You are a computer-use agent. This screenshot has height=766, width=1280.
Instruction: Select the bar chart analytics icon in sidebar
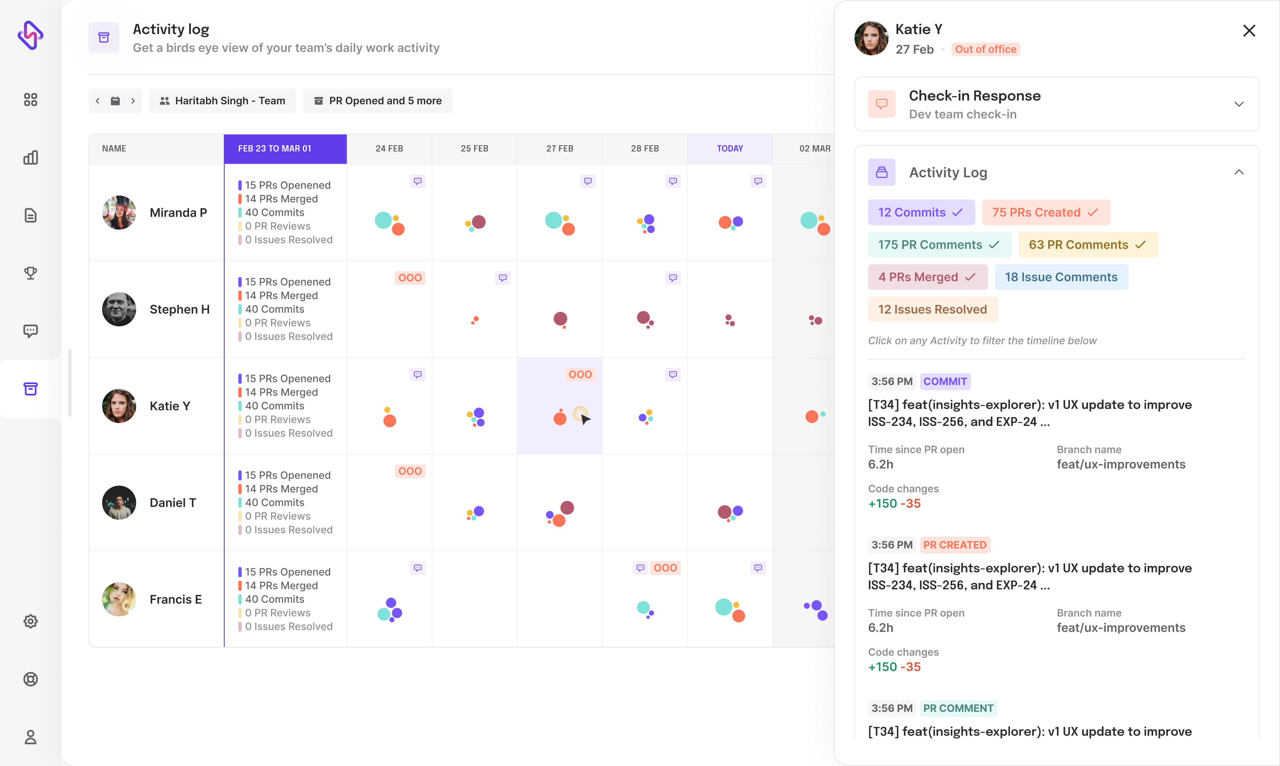click(30, 157)
